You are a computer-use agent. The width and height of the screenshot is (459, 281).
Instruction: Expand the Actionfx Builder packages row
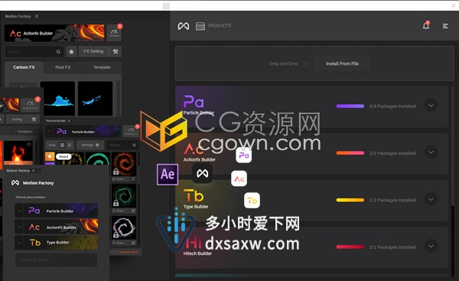tap(431, 152)
